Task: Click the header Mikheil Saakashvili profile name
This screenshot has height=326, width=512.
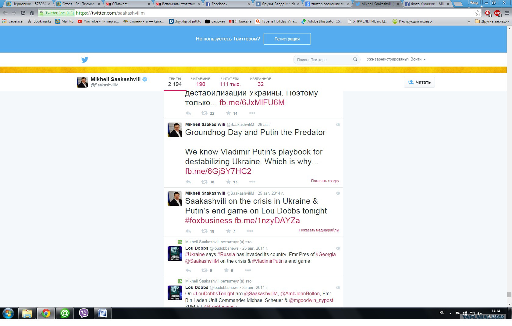Action: point(116,79)
